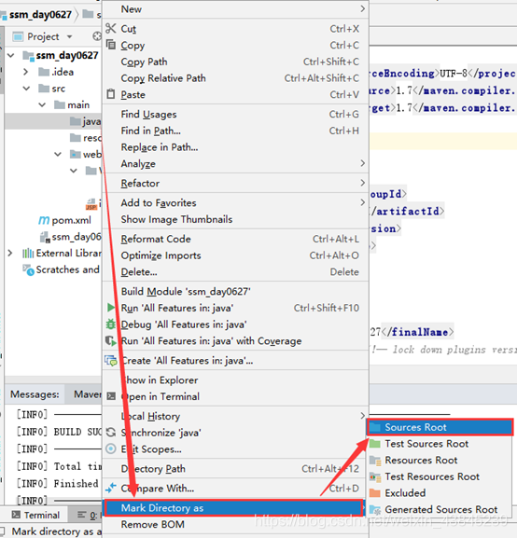Choose Copy Path from context menu

click(x=235, y=62)
